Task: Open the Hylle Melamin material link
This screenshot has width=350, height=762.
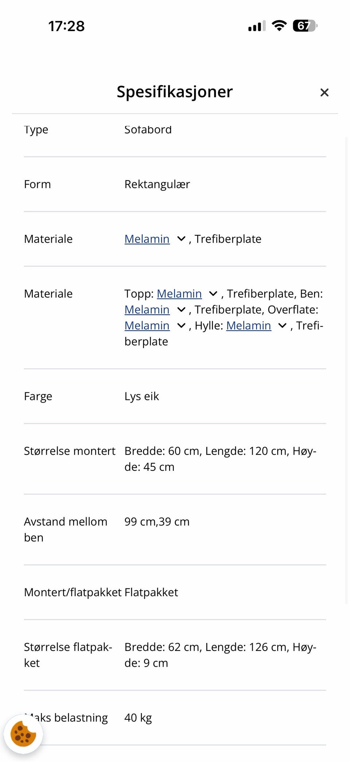Action: coord(249,325)
